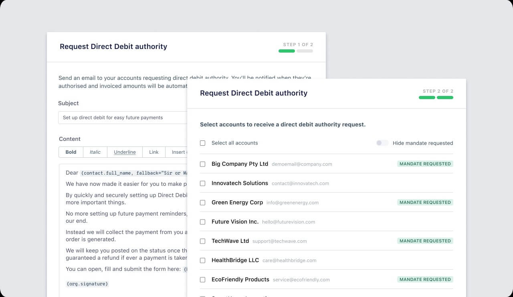
Task: Select the Big Company Pty Ltd checkbox
Action: (x=202, y=164)
